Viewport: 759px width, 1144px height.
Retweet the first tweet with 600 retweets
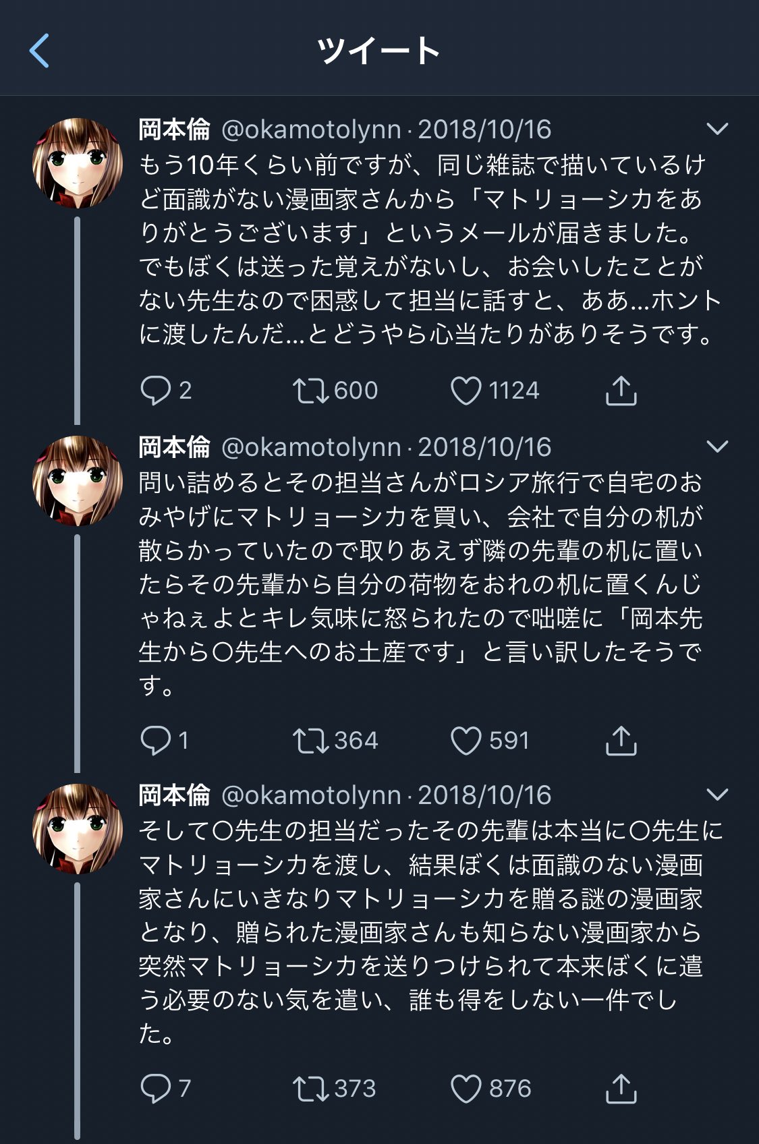pos(310,391)
